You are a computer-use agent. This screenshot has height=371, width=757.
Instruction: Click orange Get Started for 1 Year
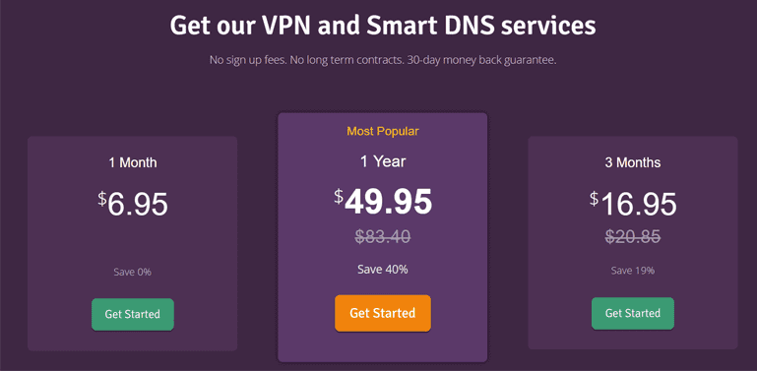point(383,313)
